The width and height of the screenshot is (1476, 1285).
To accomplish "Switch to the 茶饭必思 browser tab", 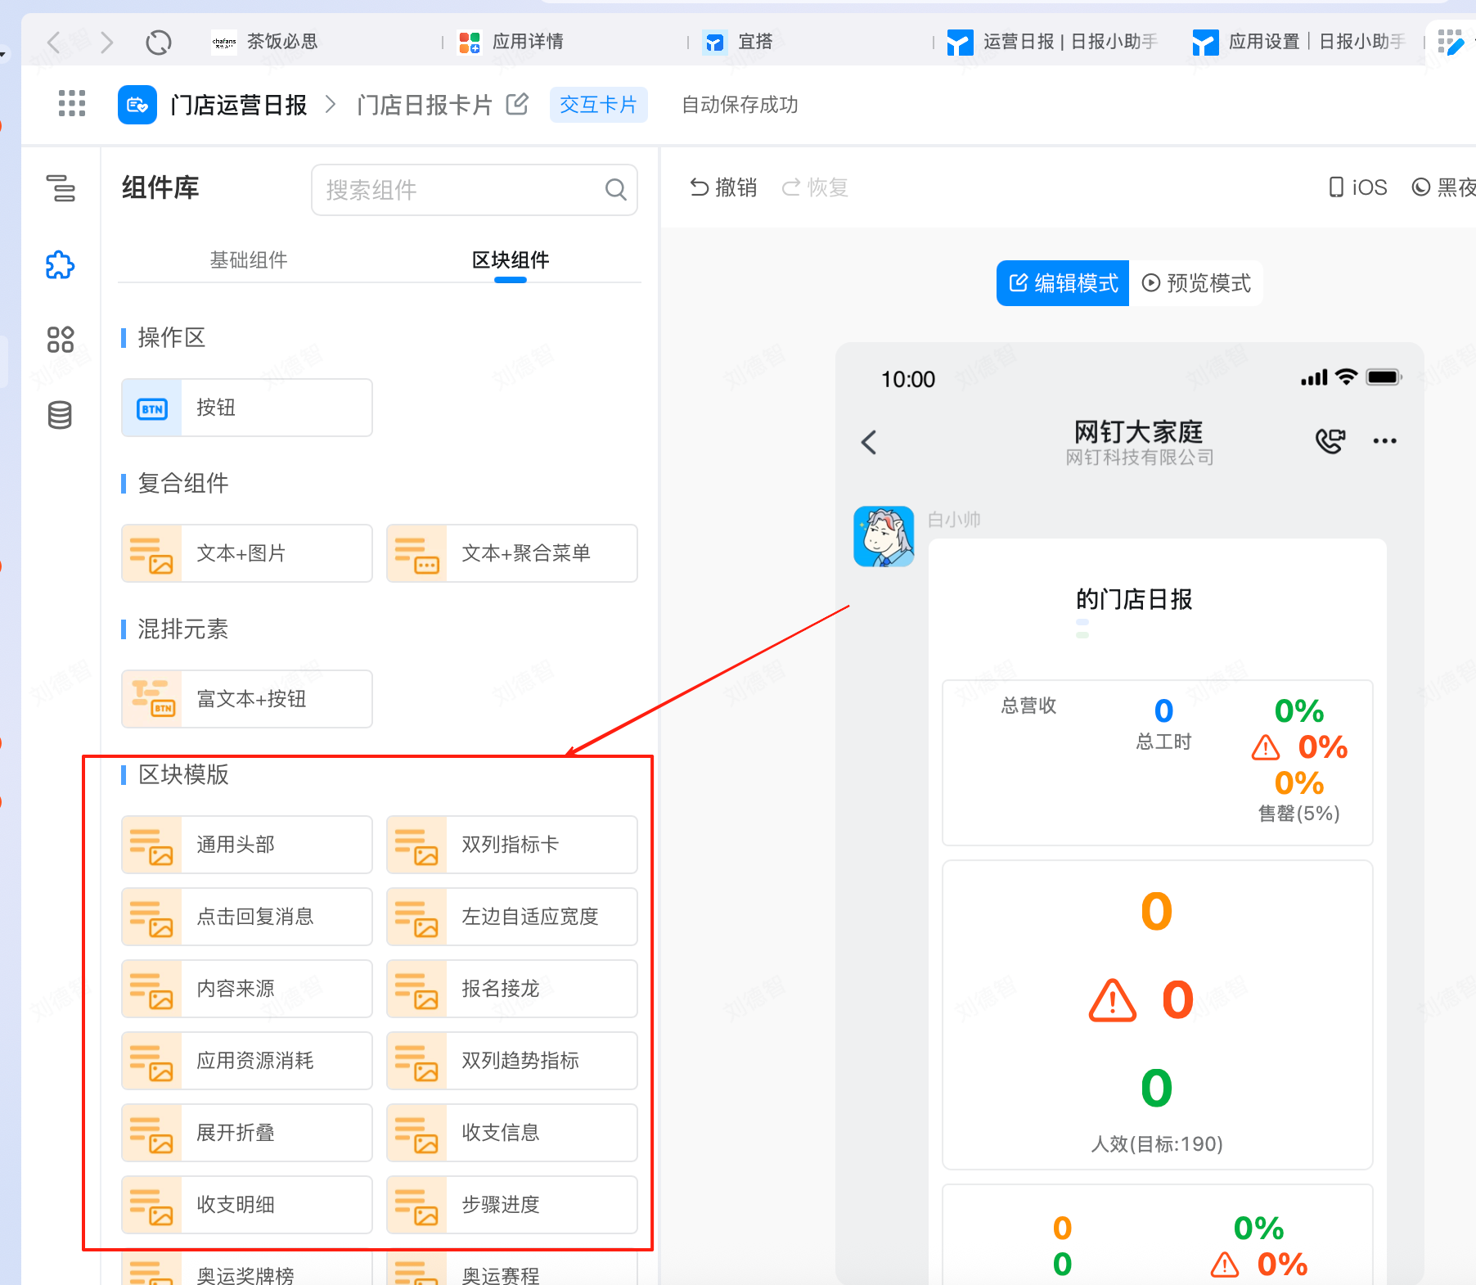I will click(282, 42).
